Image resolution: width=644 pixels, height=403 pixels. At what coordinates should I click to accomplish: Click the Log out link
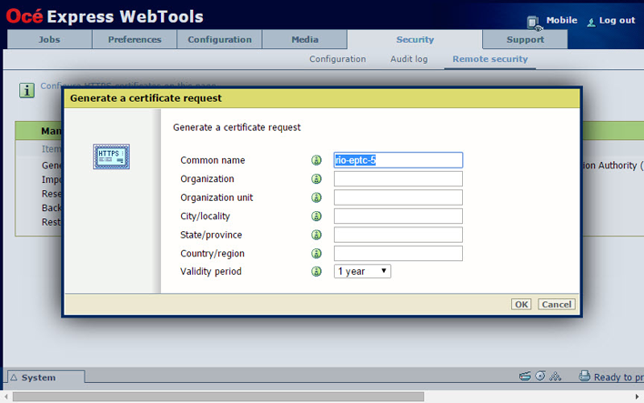[x=617, y=20]
